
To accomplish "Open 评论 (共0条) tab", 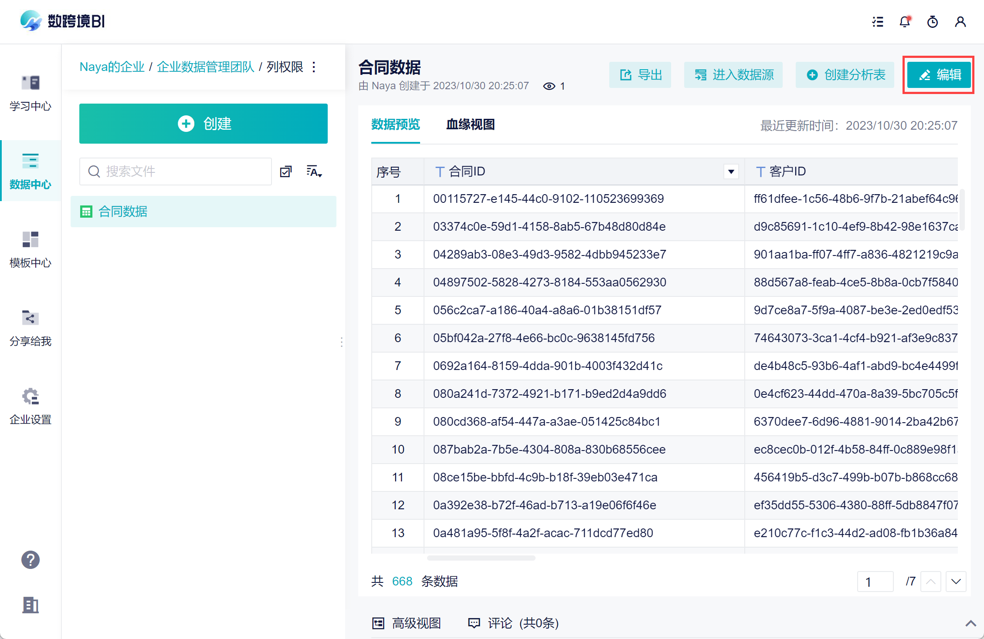I will point(513,623).
